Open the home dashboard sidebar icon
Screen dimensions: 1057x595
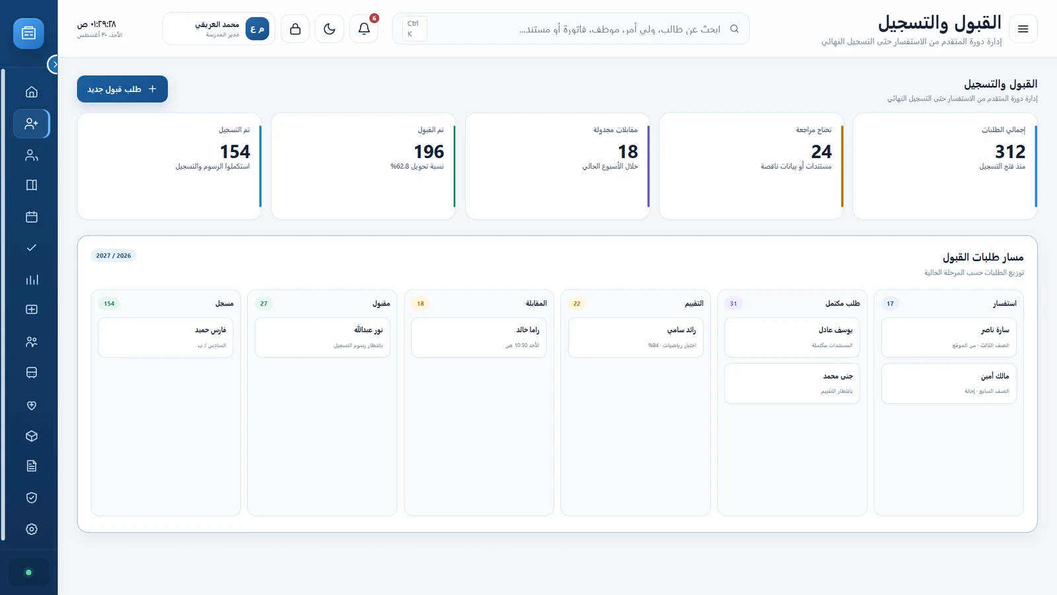(x=31, y=92)
